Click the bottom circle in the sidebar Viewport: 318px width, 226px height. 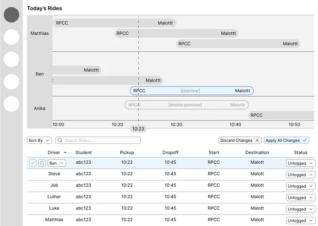pos(11,104)
